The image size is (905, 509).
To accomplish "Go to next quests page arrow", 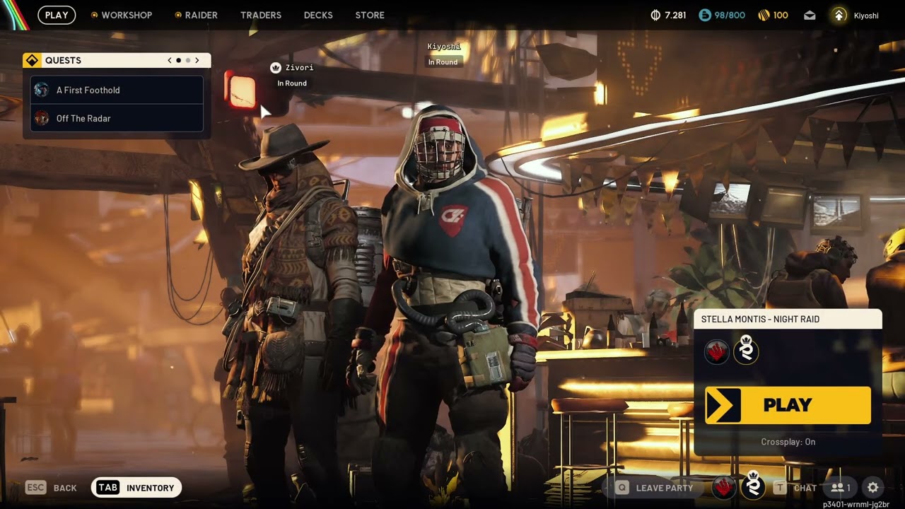I will (x=197, y=61).
